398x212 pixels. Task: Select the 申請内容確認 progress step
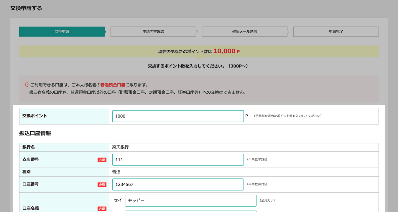pyautogui.click(x=153, y=32)
